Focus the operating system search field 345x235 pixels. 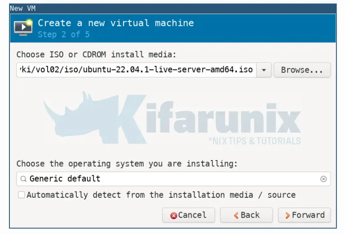pos(173,179)
